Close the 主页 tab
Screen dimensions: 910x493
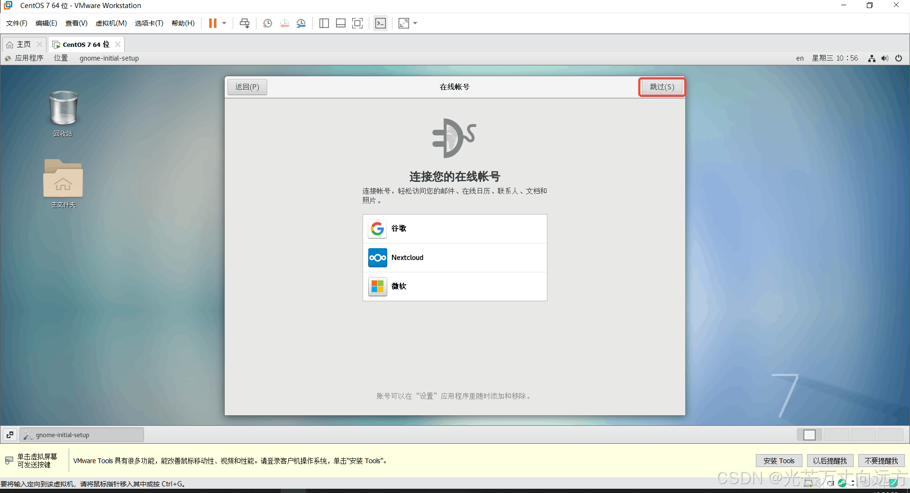[40, 45]
